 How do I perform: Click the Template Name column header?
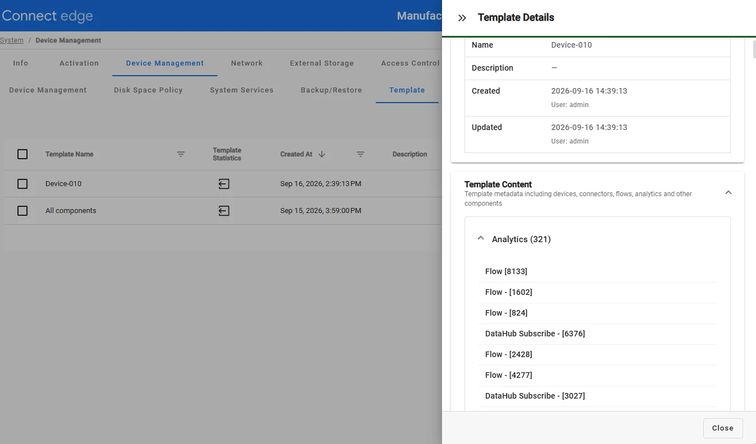point(69,154)
